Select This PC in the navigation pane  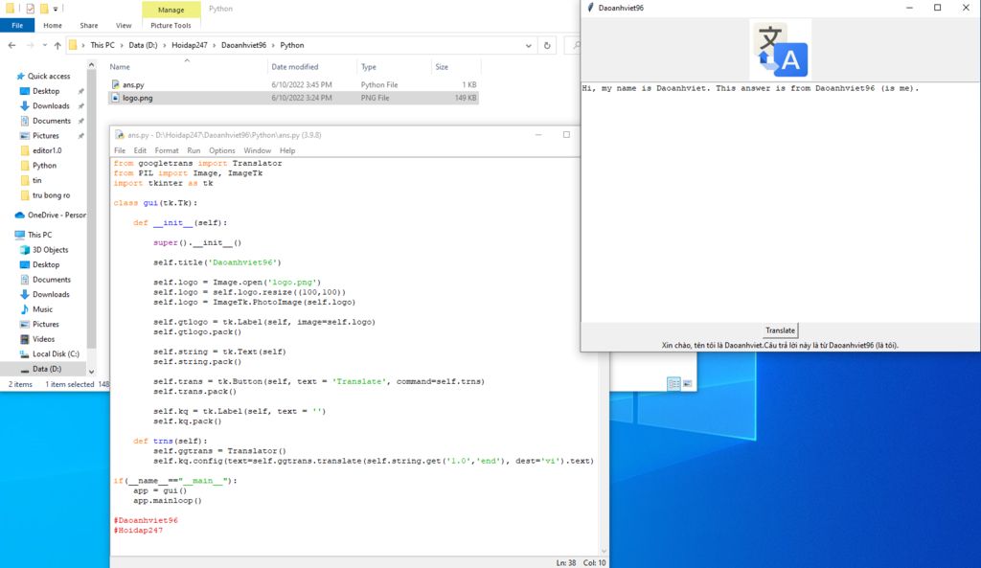(39, 235)
